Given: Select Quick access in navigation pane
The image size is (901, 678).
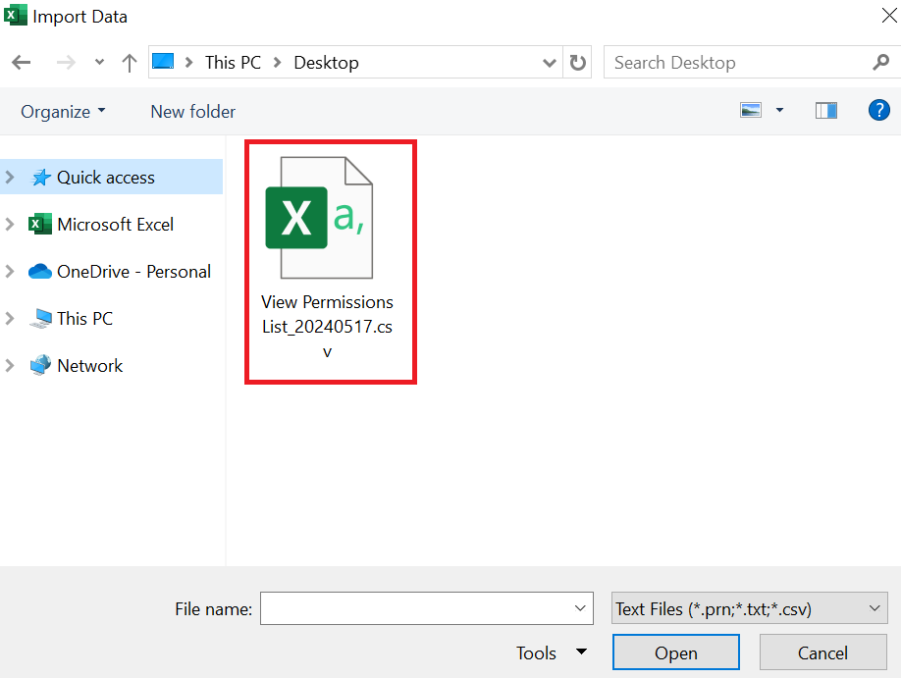Looking at the screenshot, I should click(105, 178).
